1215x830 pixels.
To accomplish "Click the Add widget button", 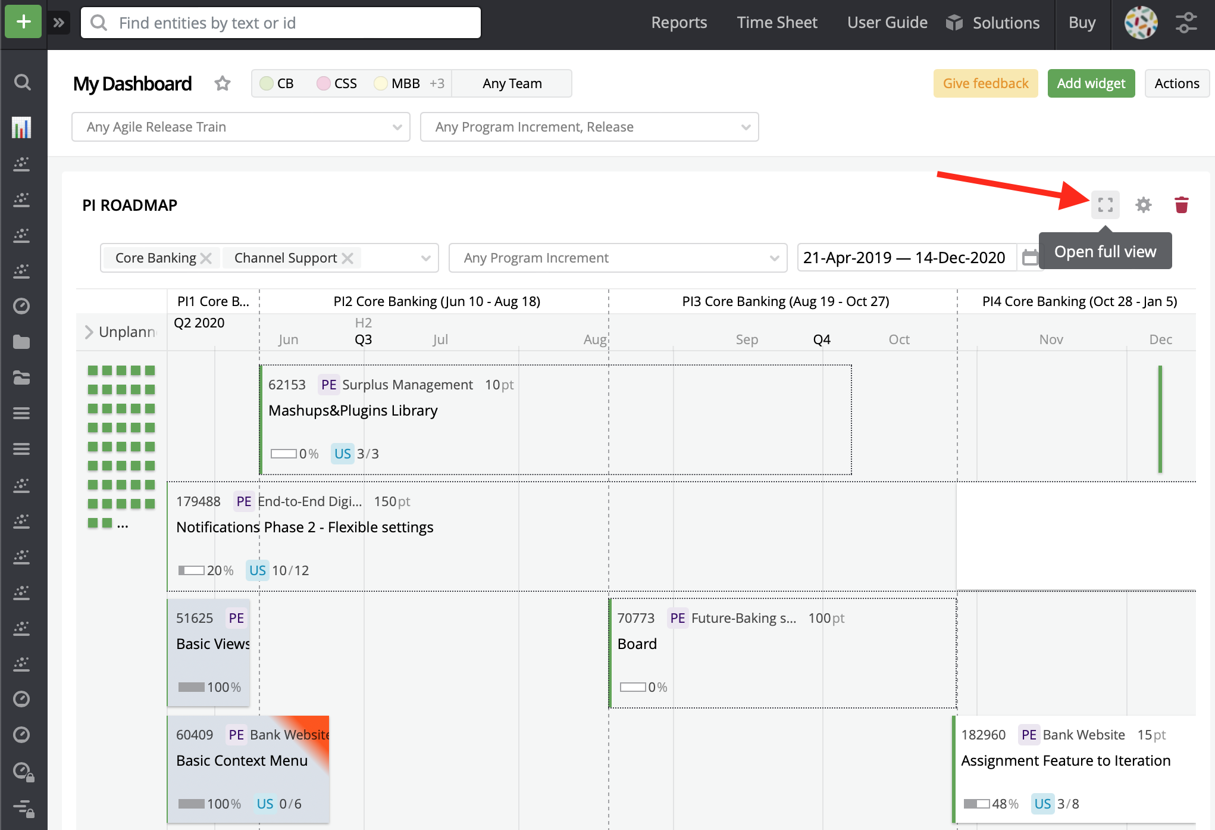I will point(1091,83).
